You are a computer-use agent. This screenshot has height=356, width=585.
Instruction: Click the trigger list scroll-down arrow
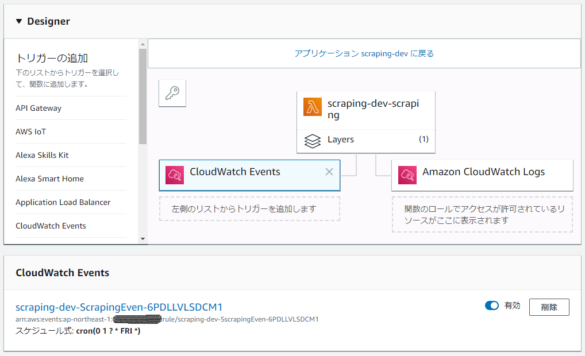(x=143, y=239)
